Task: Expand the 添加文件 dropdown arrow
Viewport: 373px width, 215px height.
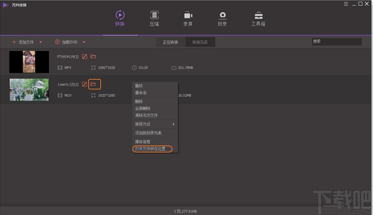Action: pyautogui.click(x=41, y=42)
